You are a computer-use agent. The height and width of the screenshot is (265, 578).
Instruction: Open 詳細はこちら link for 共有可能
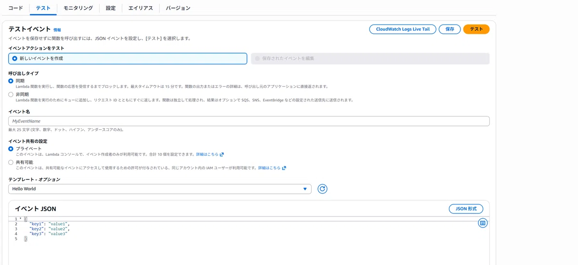[272, 168]
